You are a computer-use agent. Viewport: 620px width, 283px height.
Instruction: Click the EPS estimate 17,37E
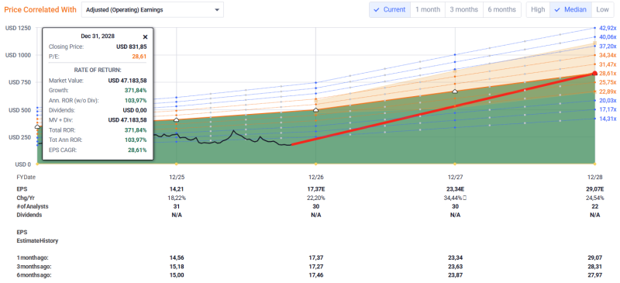point(315,190)
